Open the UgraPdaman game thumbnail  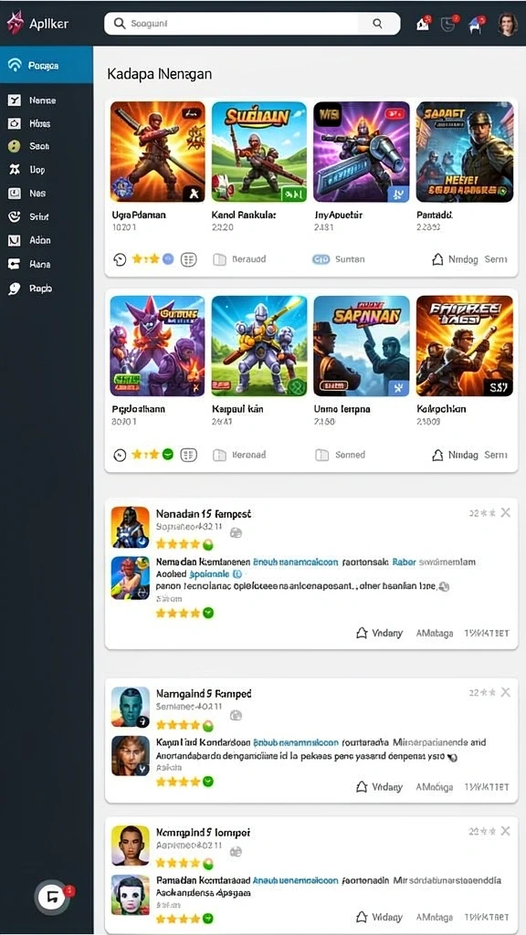coord(157,152)
